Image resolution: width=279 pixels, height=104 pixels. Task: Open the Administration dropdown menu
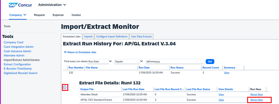coord(52,5)
